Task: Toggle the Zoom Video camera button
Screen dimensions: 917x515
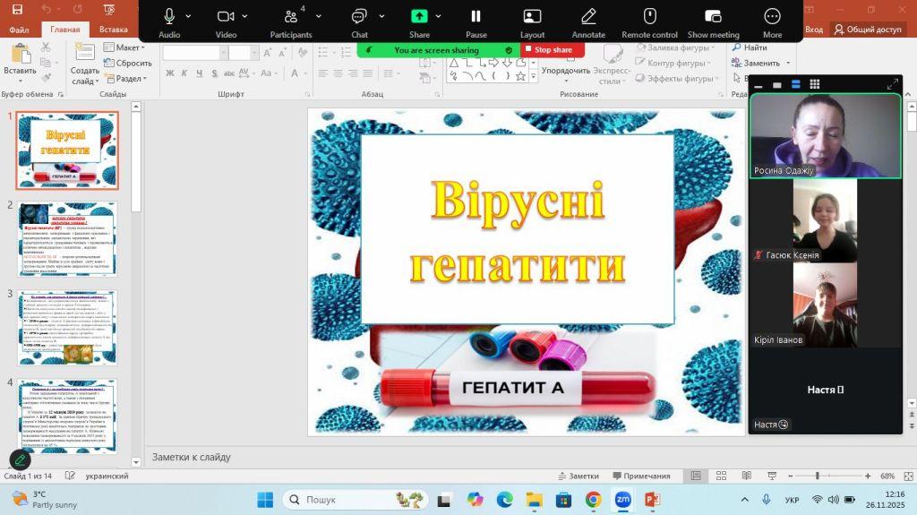Action: [x=226, y=16]
